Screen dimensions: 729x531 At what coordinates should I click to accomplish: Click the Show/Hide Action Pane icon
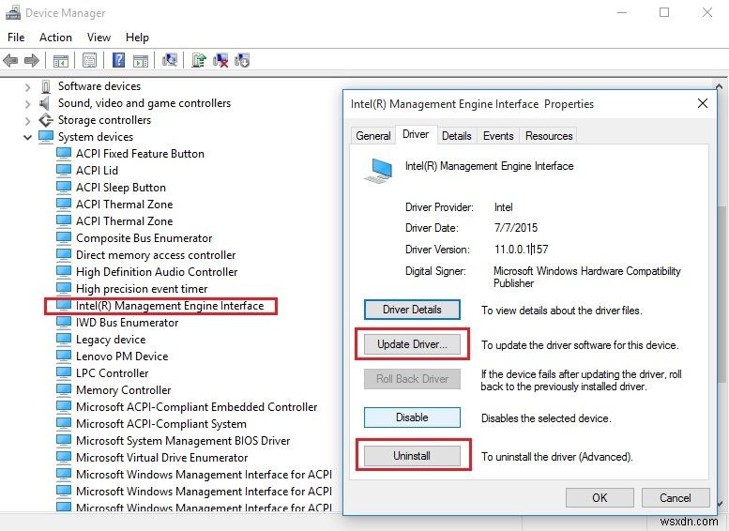[141, 60]
